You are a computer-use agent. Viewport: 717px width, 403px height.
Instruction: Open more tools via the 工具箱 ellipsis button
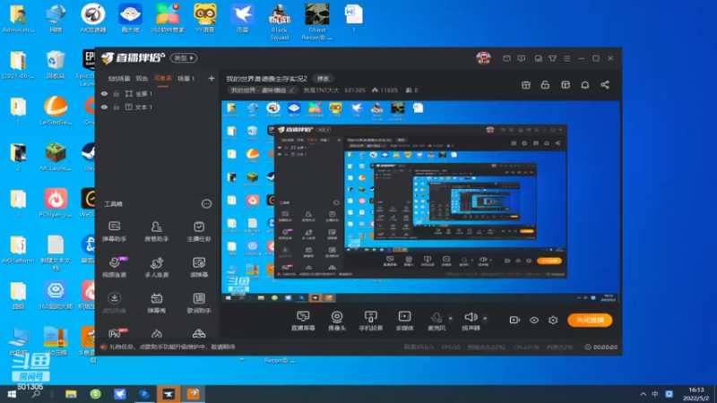pyautogui.click(x=207, y=204)
